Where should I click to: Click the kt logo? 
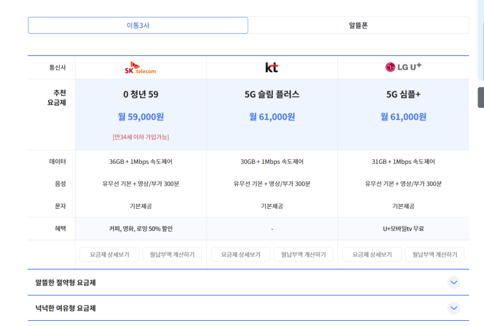click(x=272, y=68)
